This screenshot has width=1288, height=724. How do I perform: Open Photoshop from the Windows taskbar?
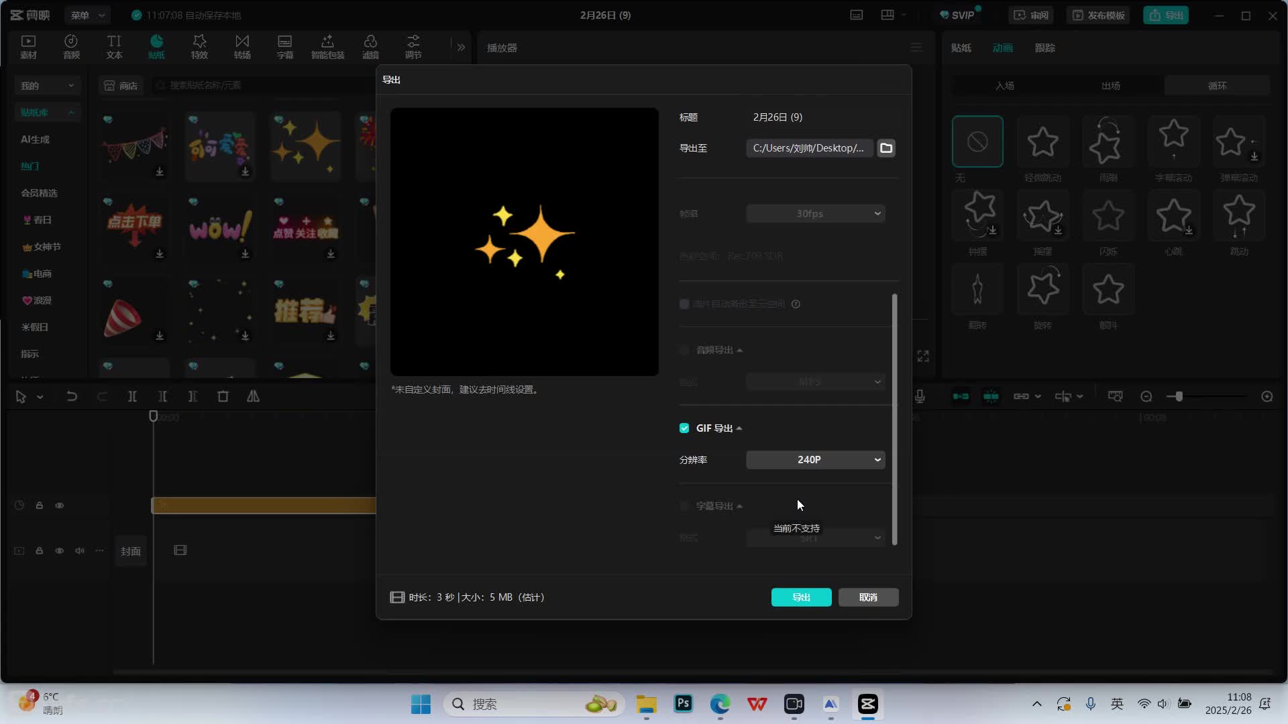[683, 704]
